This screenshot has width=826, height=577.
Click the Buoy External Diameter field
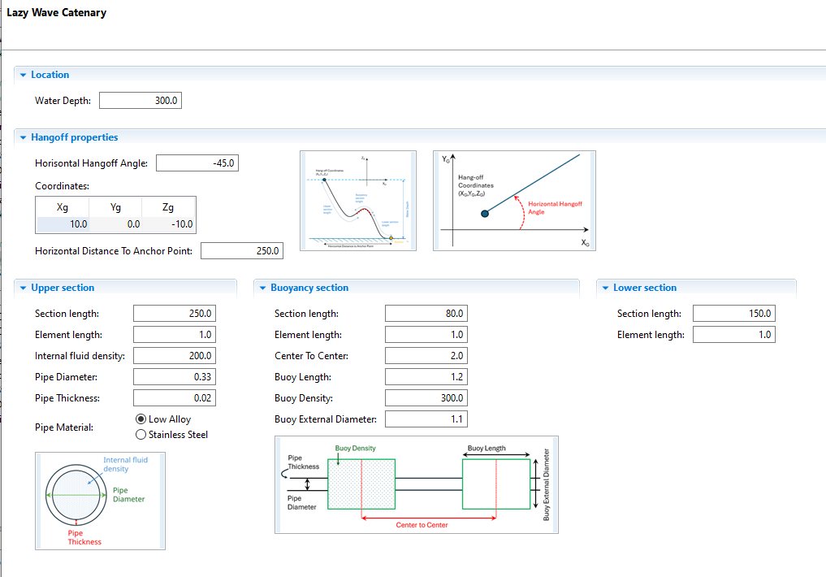tap(426, 419)
